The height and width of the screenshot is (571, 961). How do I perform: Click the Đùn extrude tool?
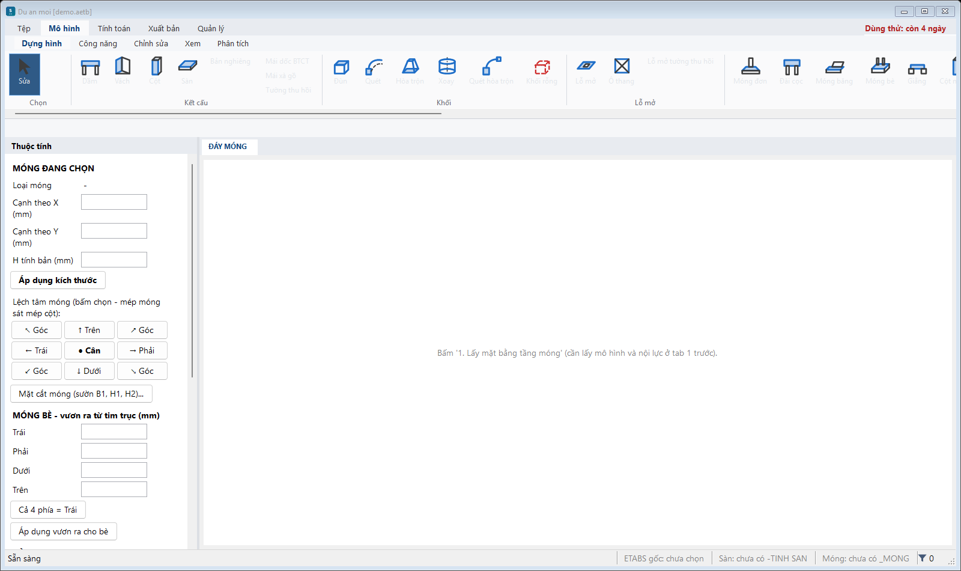pos(341,72)
